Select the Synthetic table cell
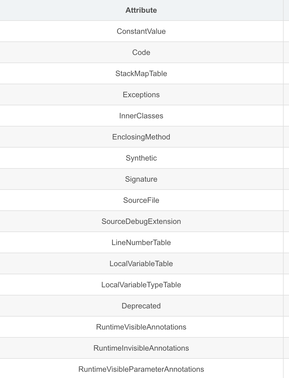 coord(141,158)
